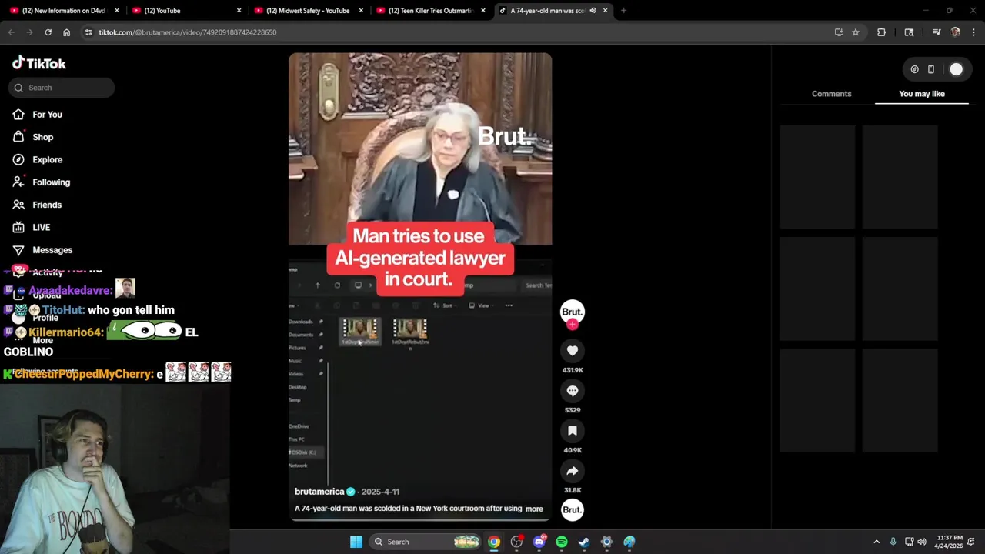Switch to the Comments tab
Viewport: 985px width, 554px height.
coord(831,94)
